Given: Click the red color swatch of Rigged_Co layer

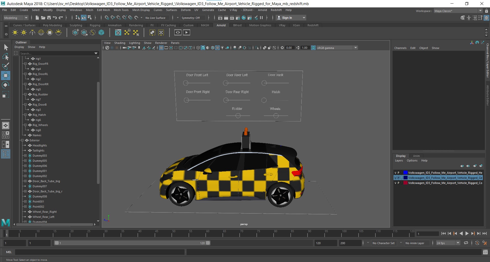Looking at the screenshot, I should [x=405, y=183].
